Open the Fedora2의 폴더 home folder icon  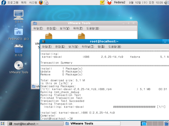(19, 34)
